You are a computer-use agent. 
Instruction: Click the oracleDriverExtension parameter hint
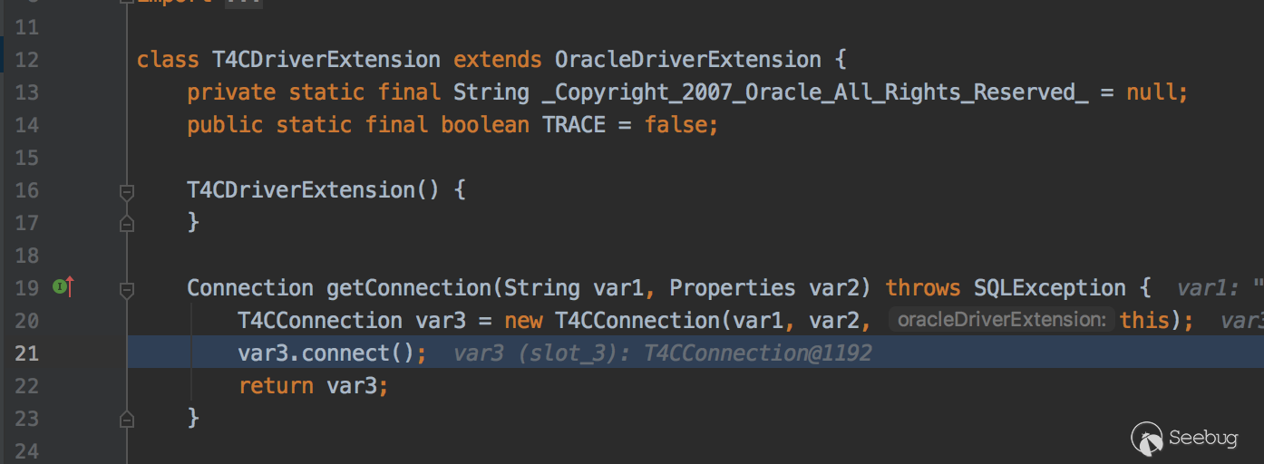tap(1001, 320)
